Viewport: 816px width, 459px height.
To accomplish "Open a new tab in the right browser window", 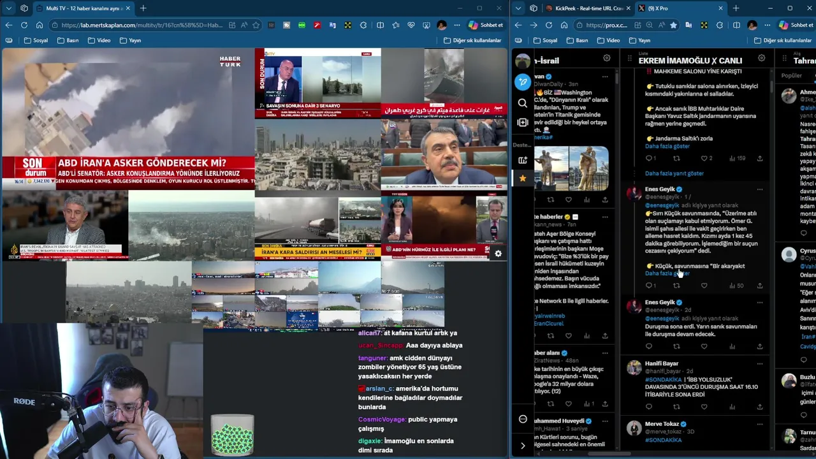I will (736, 8).
